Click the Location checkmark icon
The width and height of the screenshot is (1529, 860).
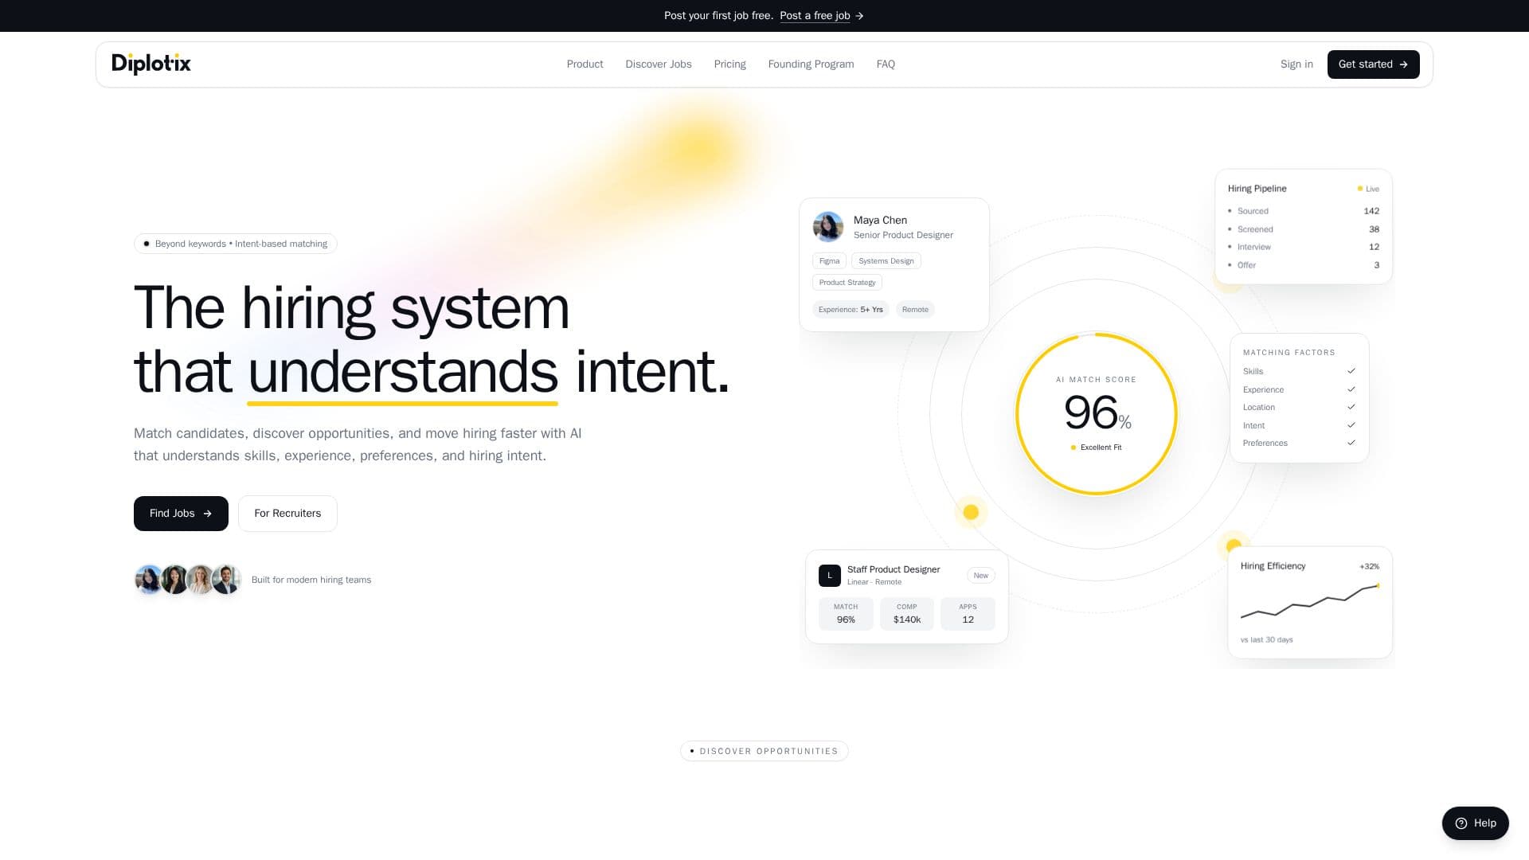[1351, 407]
